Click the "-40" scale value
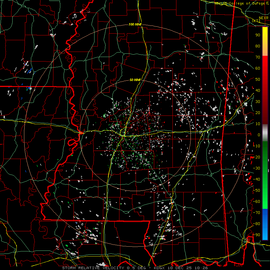The height and width of the screenshot is (270, 270). pyautogui.click(x=256, y=179)
